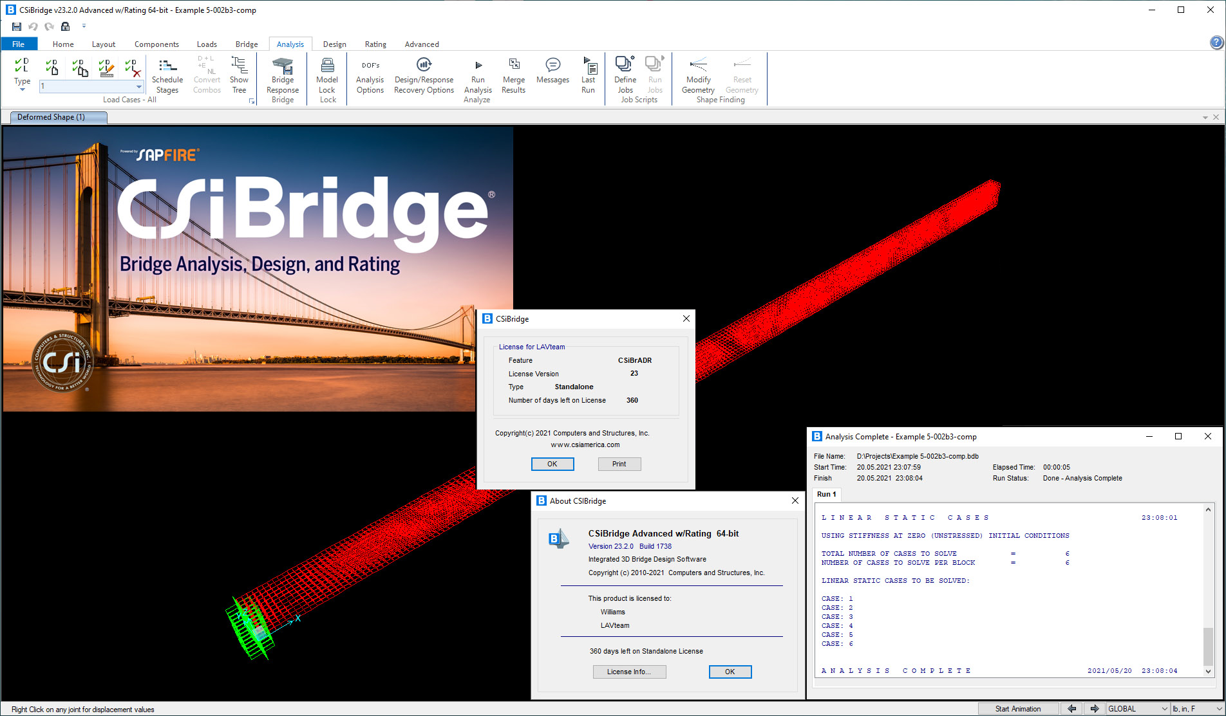This screenshot has height=716, width=1226.
Task: Toggle the Model Lock
Action: click(327, 75)
